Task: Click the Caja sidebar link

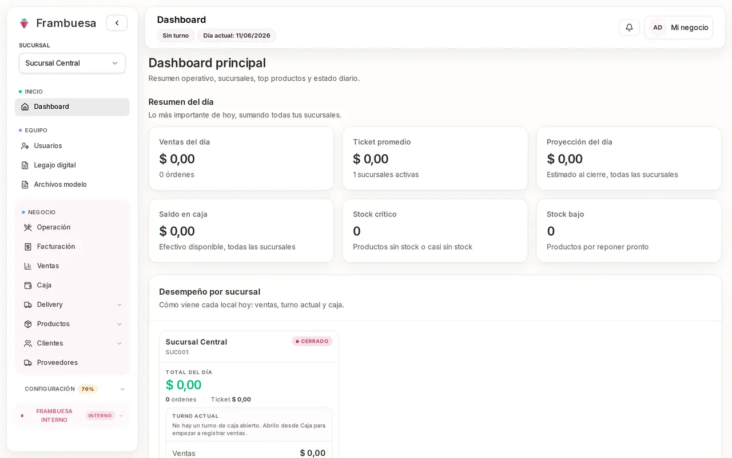Action: [73, 285]
